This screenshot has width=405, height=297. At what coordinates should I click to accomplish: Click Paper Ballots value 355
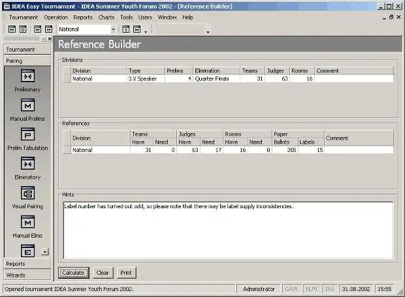[285, 150]
